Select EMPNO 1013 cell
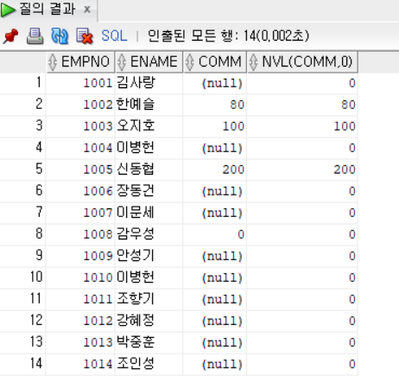Image resolution: width=399 pixels, height=389 pixels. [80, 342]
